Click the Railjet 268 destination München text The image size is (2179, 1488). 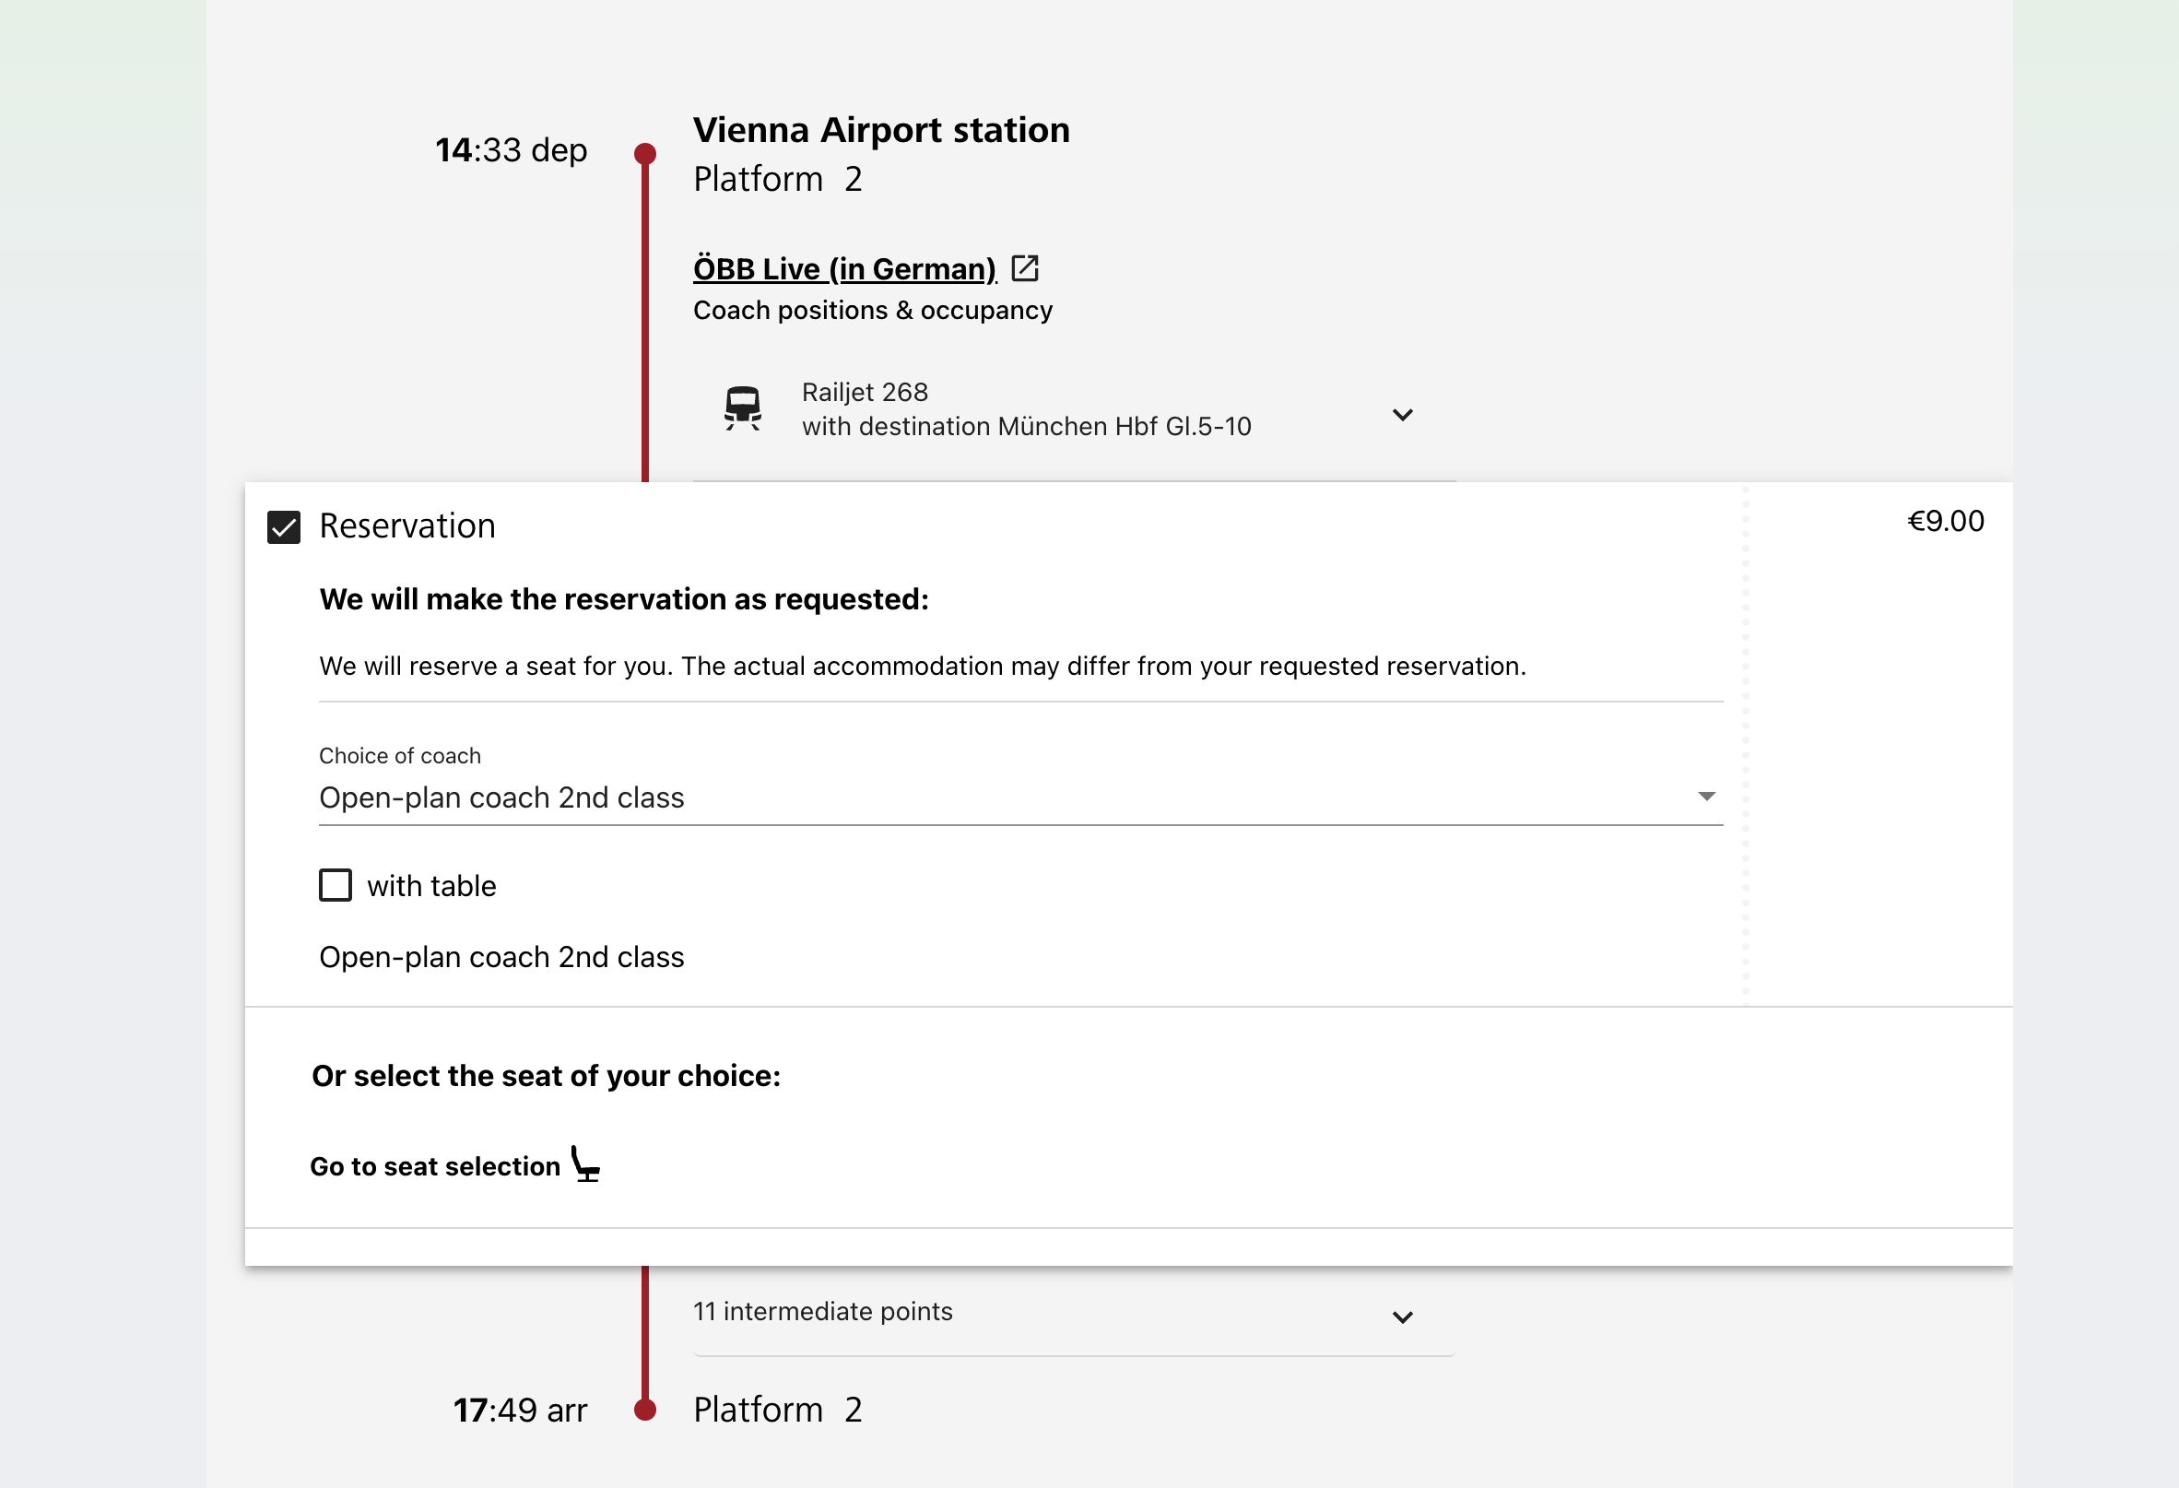point(1027,427)
